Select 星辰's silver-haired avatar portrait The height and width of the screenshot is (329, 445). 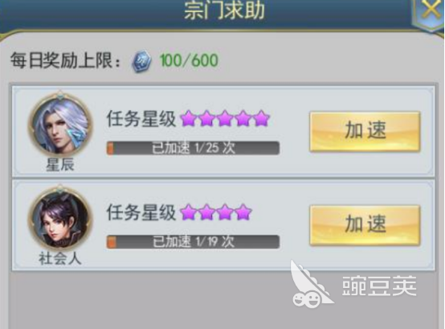[x=60, y=125]
